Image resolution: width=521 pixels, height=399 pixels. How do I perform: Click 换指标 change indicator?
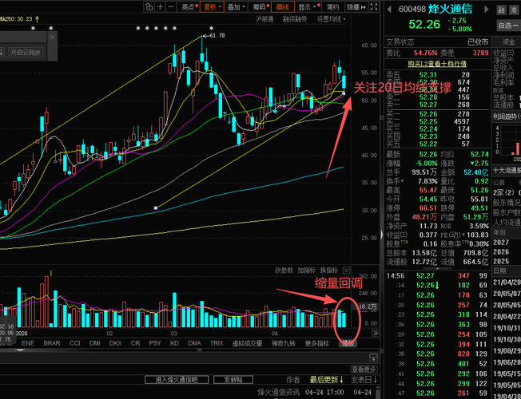[x=329, y=271]
